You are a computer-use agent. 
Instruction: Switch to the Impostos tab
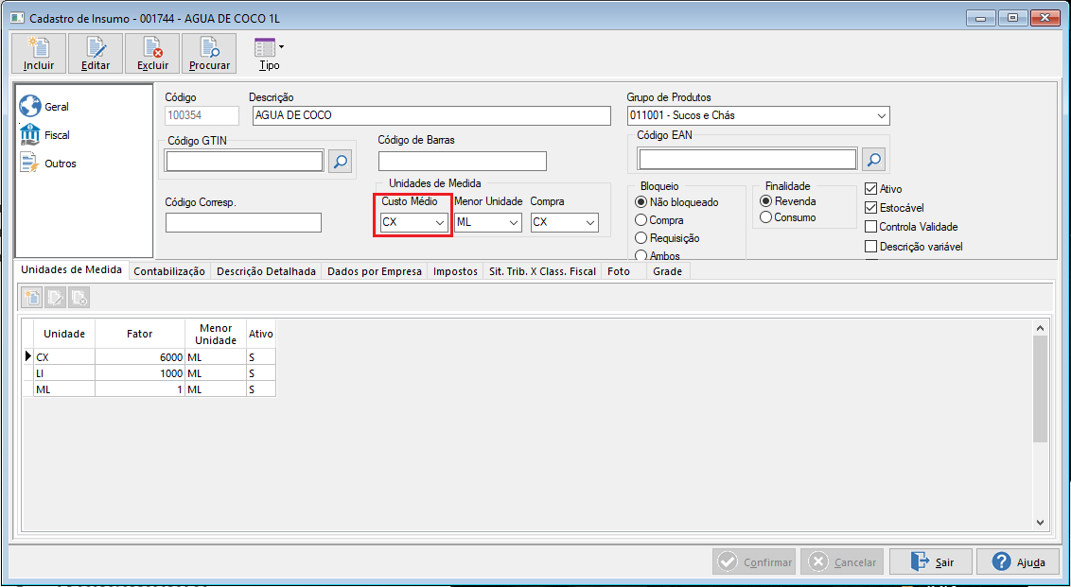456,271
